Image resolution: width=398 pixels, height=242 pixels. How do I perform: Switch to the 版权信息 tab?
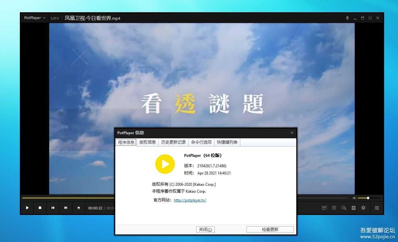pyautogui.click(x=148, y=142)
